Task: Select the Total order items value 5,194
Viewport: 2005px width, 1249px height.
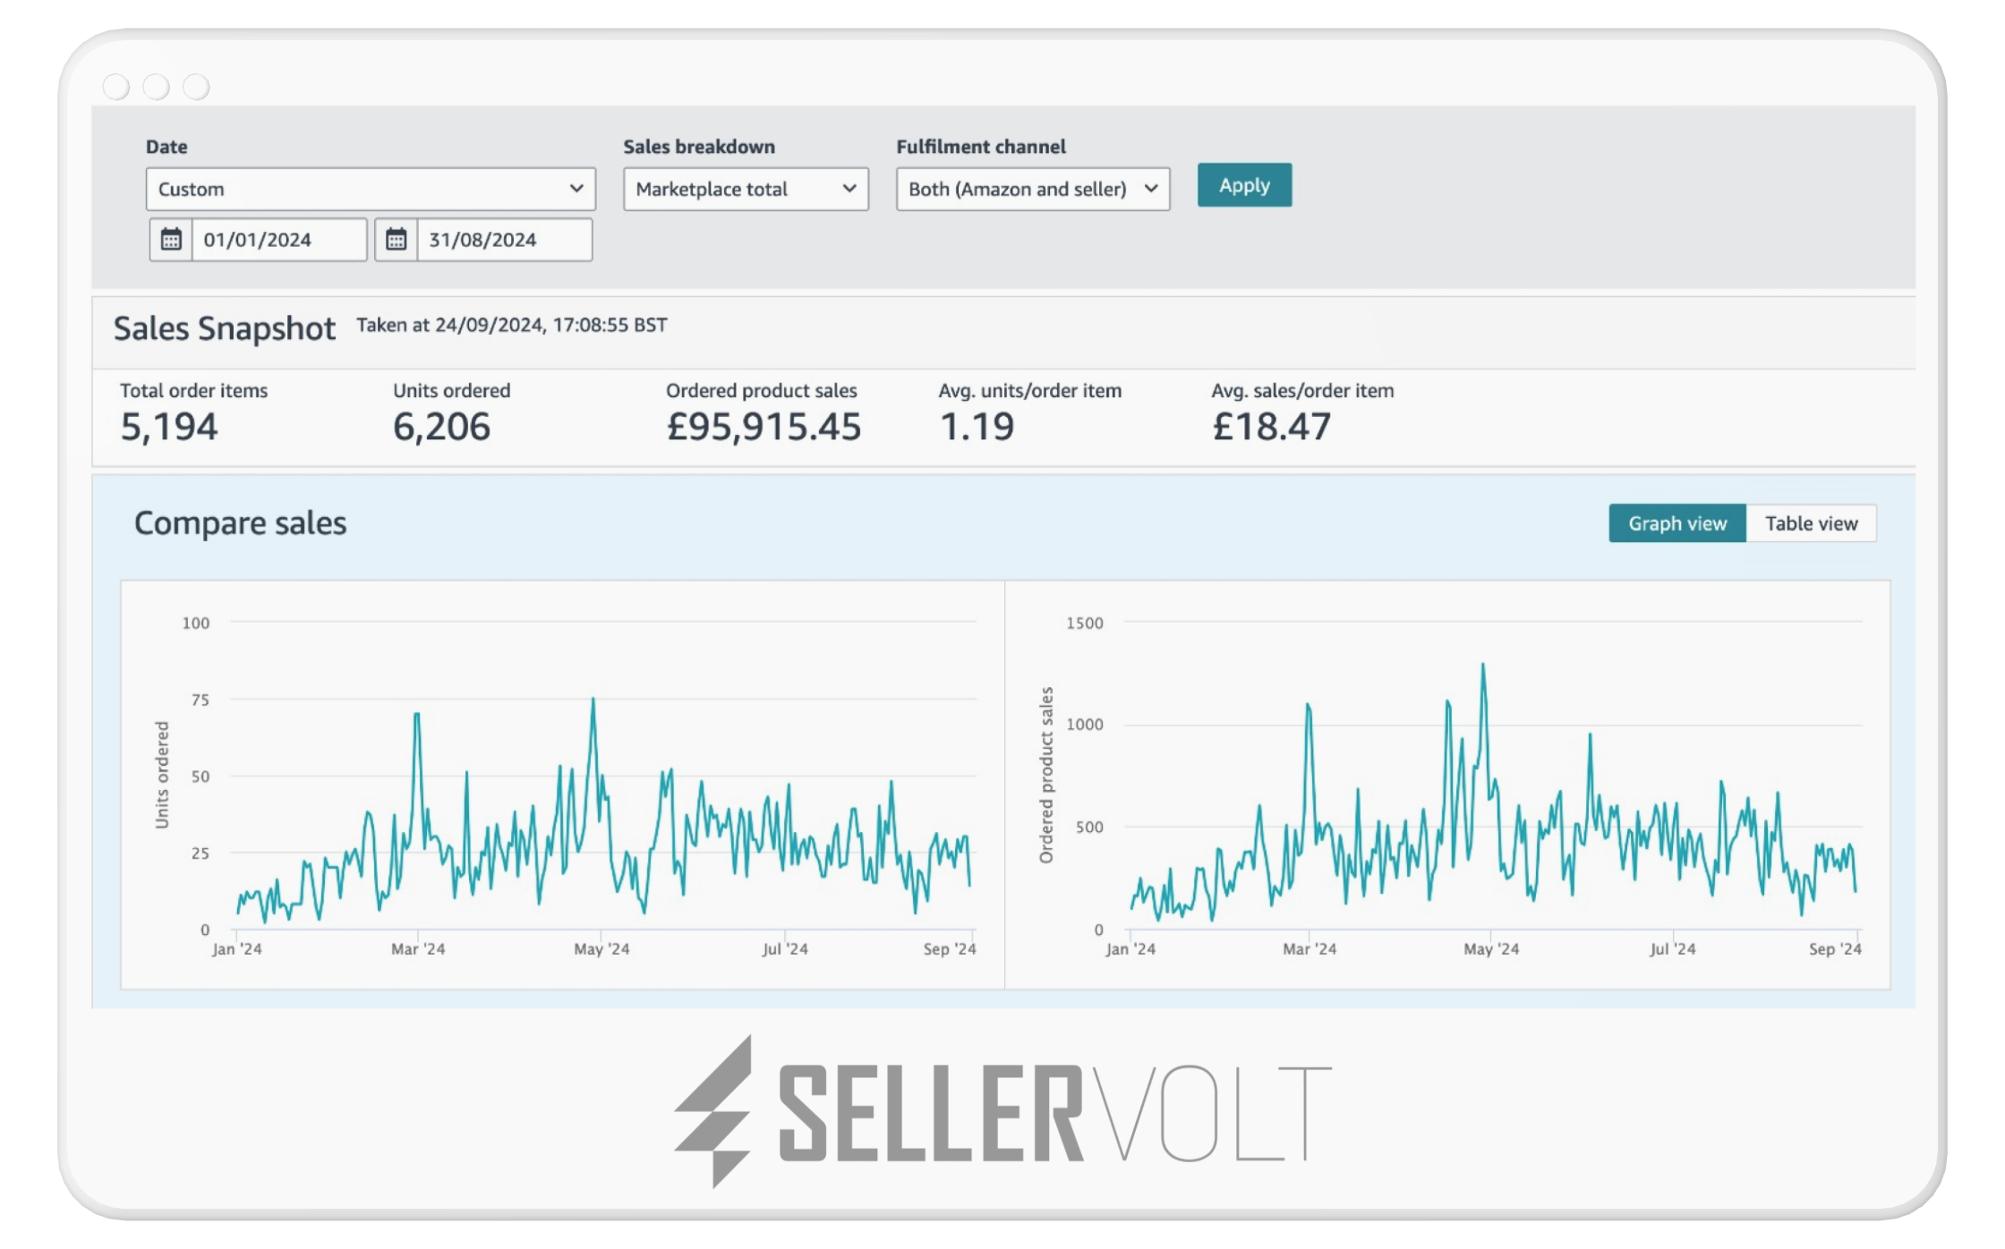Action: (x=169, y=427)
